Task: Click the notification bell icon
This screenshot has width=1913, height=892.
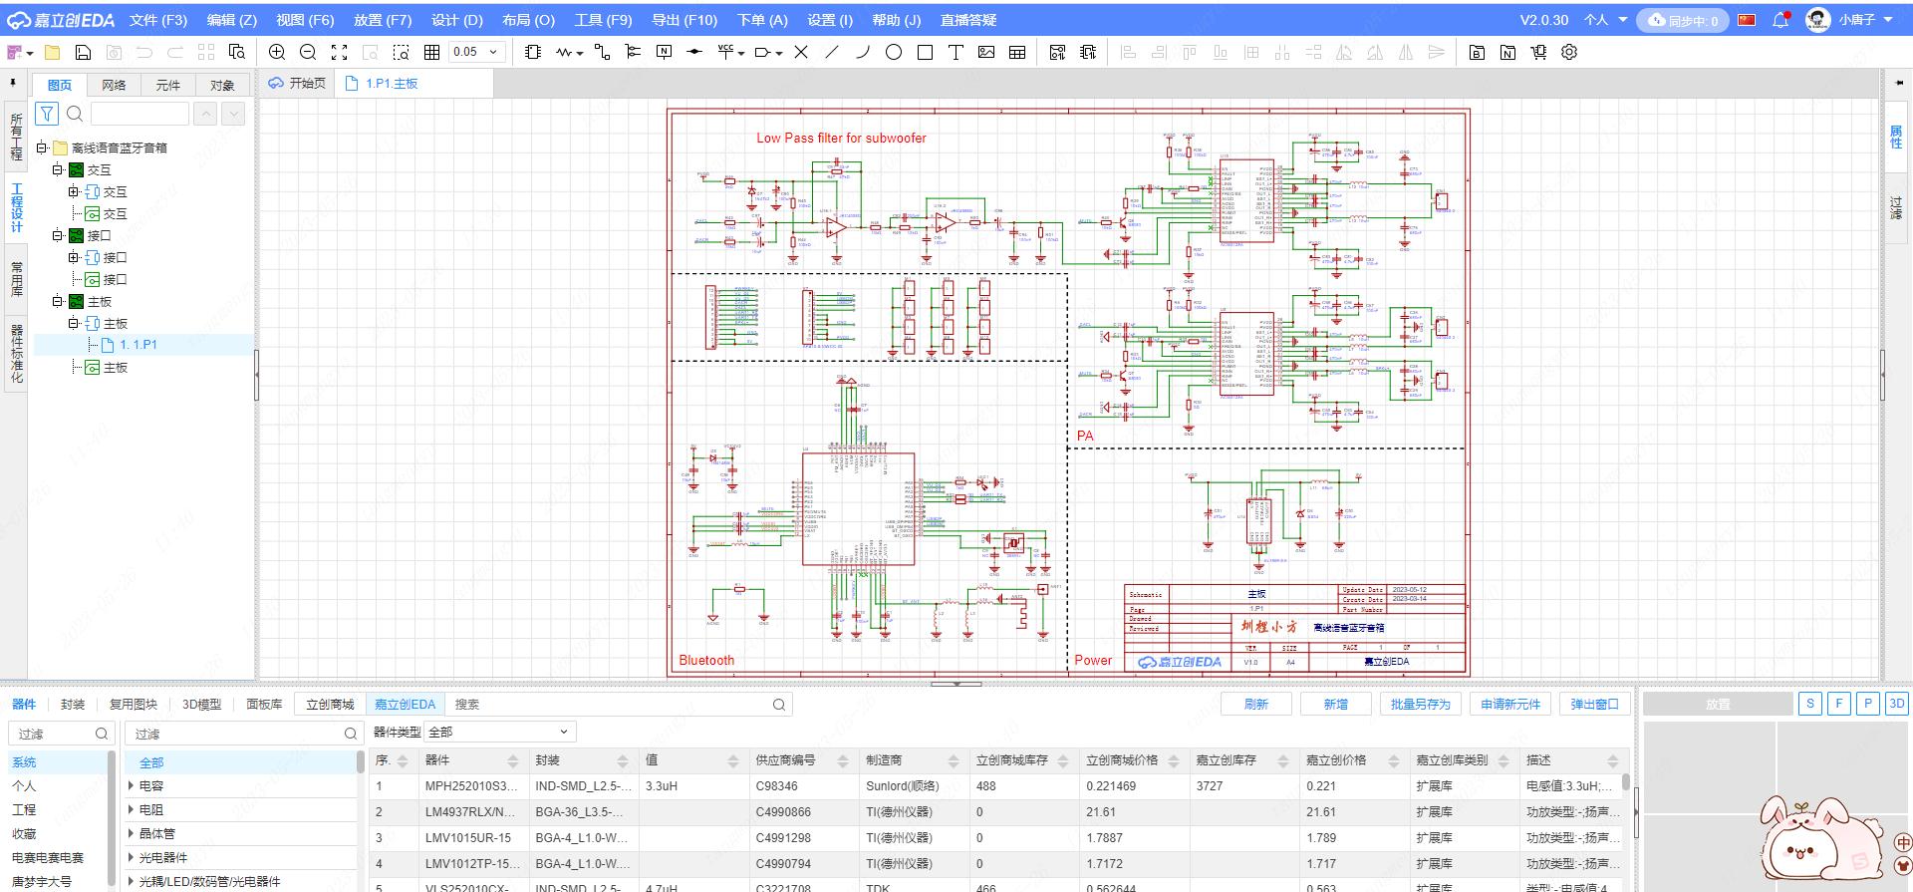Action: pyautogui.click(x=1780, y=20)
